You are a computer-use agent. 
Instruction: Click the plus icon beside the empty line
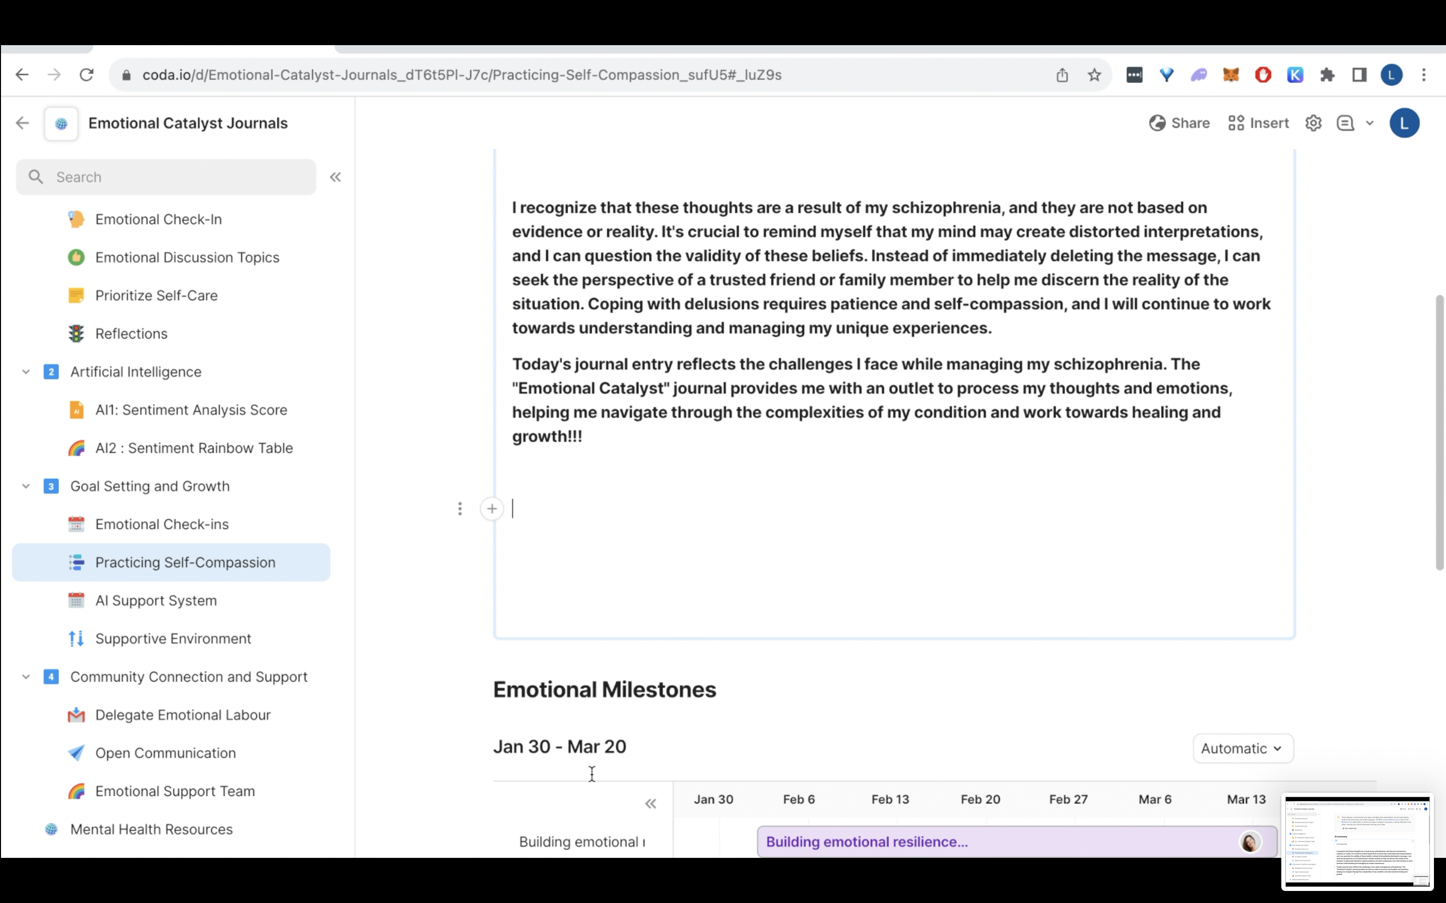pos(492,509)
